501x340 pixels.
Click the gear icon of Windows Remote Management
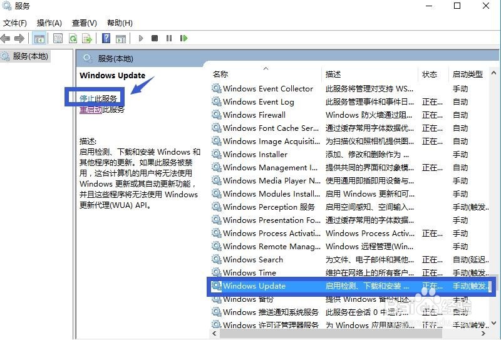coord(217,246)
